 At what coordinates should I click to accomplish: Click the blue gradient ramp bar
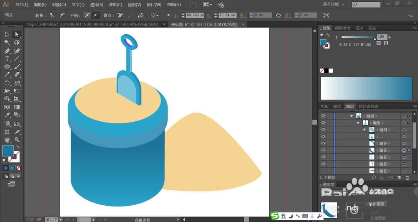366,88
